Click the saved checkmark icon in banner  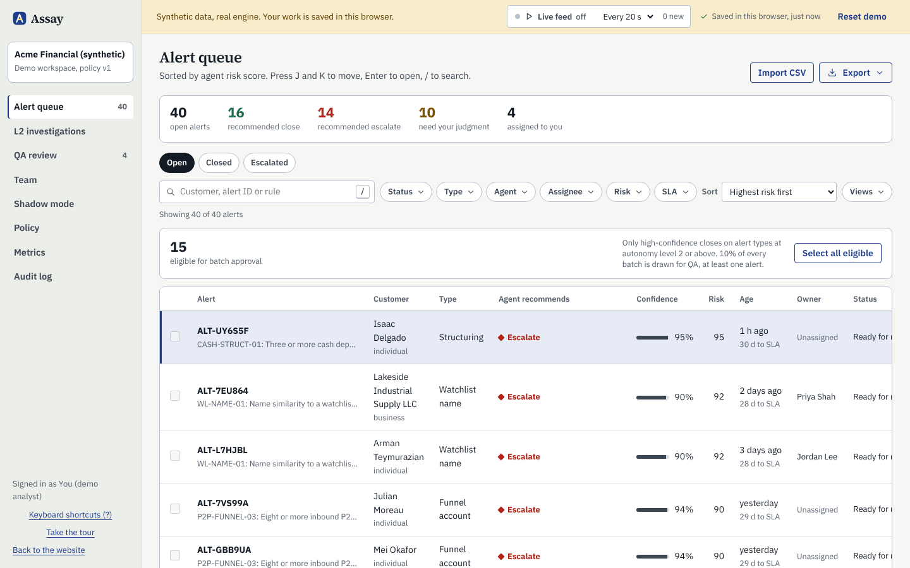click(x=704, y=16)
